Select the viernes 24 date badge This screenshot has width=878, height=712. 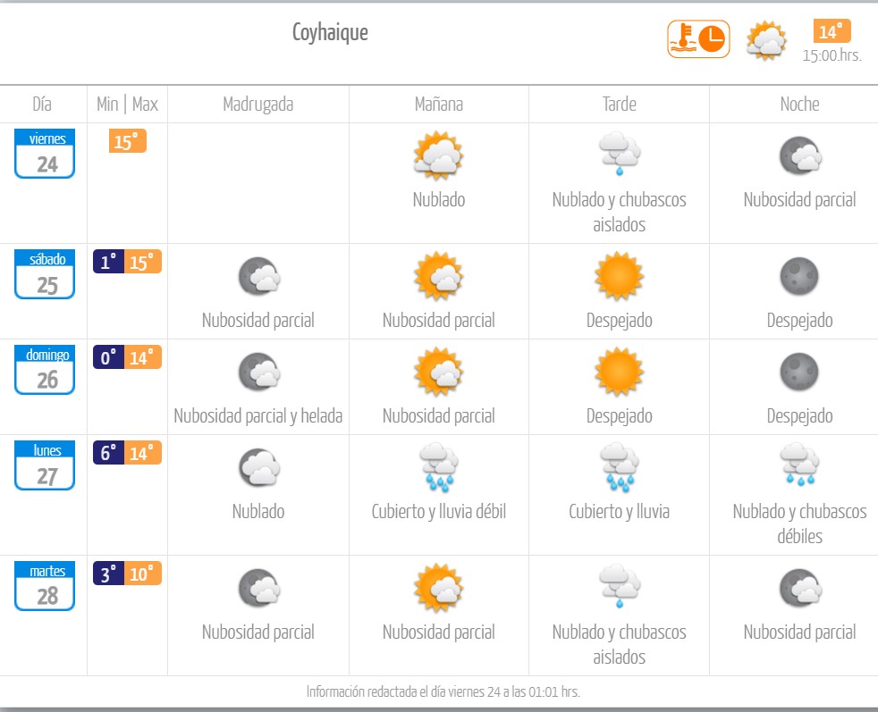45,154
